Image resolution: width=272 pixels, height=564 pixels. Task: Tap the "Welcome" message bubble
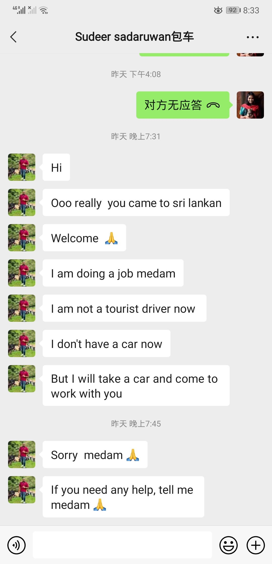point(84,238)
